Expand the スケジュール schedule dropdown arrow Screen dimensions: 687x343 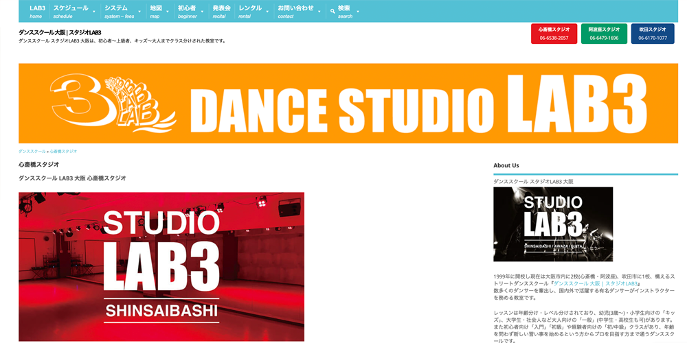pyautogui.click(x=95, y=12)
